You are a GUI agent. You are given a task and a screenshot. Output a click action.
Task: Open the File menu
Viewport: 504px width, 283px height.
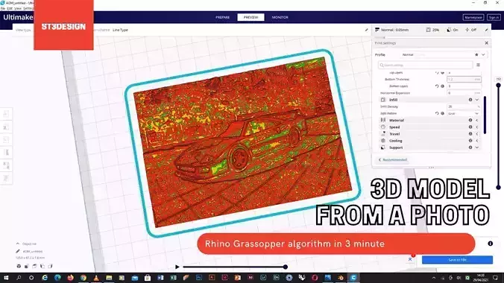pos(3,8)
